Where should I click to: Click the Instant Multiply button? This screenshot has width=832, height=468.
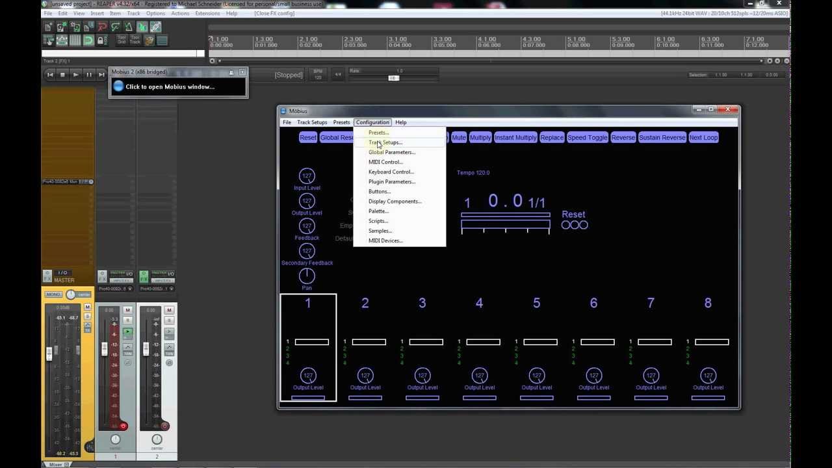coord(515,137)
